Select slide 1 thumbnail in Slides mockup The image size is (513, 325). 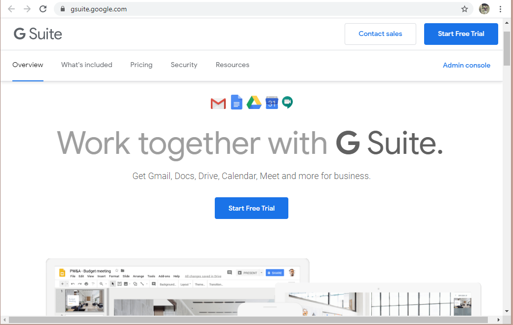click(84, 300)
